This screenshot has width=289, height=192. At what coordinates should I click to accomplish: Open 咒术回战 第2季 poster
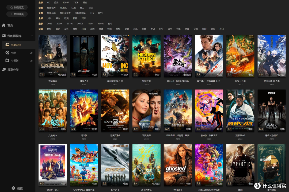272,56
